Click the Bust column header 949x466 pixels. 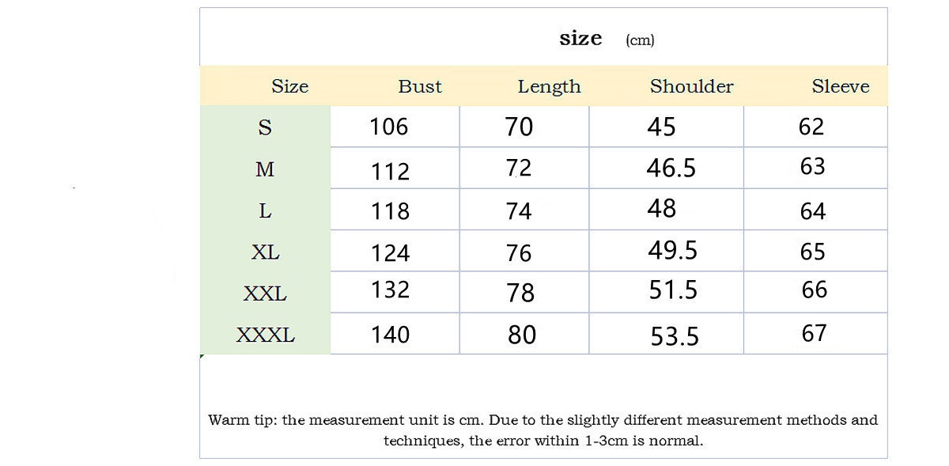tap(420, 86)
